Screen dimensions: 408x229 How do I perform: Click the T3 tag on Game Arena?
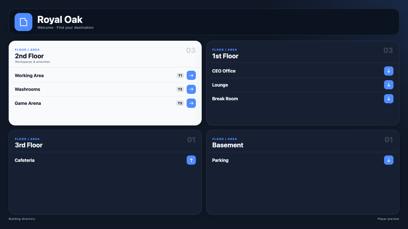[180, 103]
